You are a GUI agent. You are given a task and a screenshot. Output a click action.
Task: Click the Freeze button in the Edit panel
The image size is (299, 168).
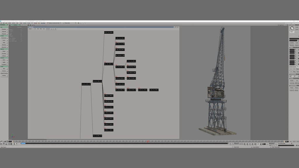pos(292,88)
